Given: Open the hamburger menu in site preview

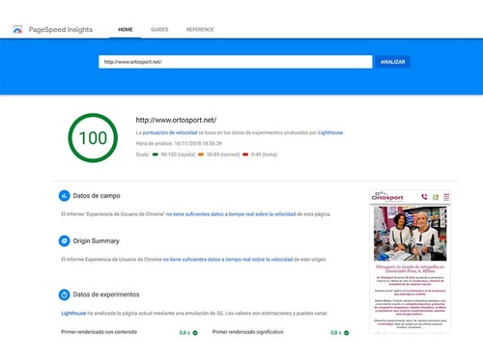Looking at the screenshot, I should coord(446,197).
